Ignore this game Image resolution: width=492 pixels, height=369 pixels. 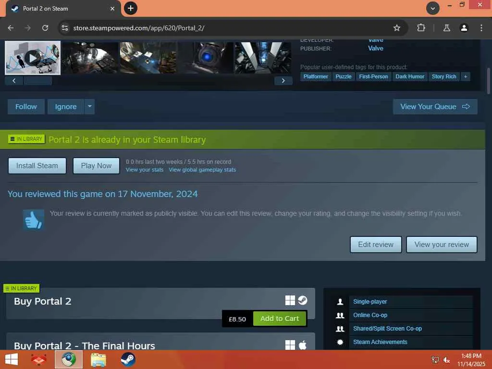[x=66, y=107]
